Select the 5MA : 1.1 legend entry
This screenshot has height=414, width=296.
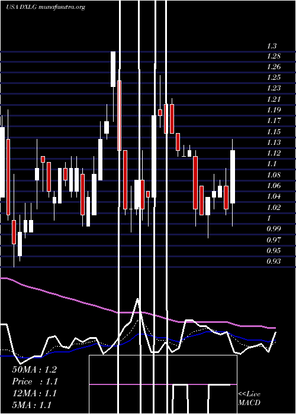point(31,405)
